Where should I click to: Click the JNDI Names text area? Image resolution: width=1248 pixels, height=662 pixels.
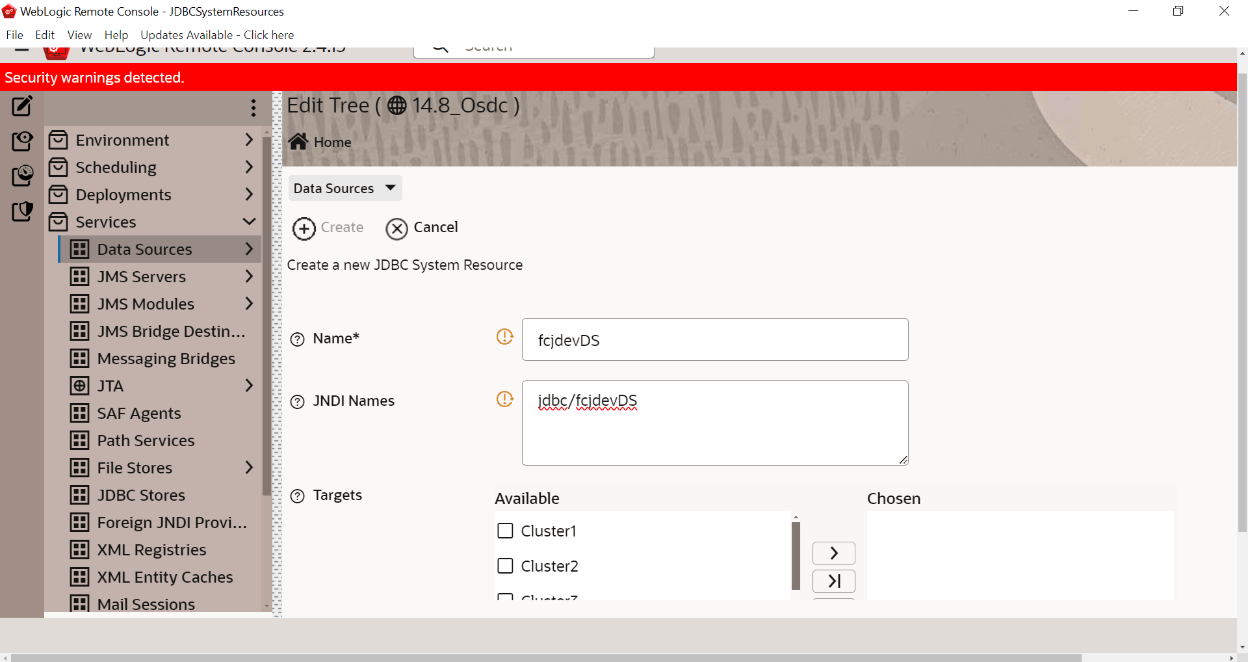pos(715,423)
